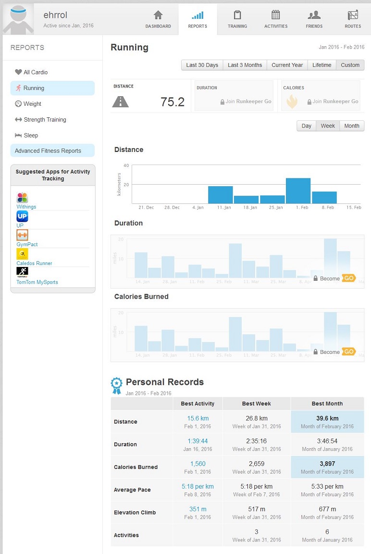Select Weight in reports sidebar
The width and height of the screenshot is (371, 554).
click(x=32, y=104)
